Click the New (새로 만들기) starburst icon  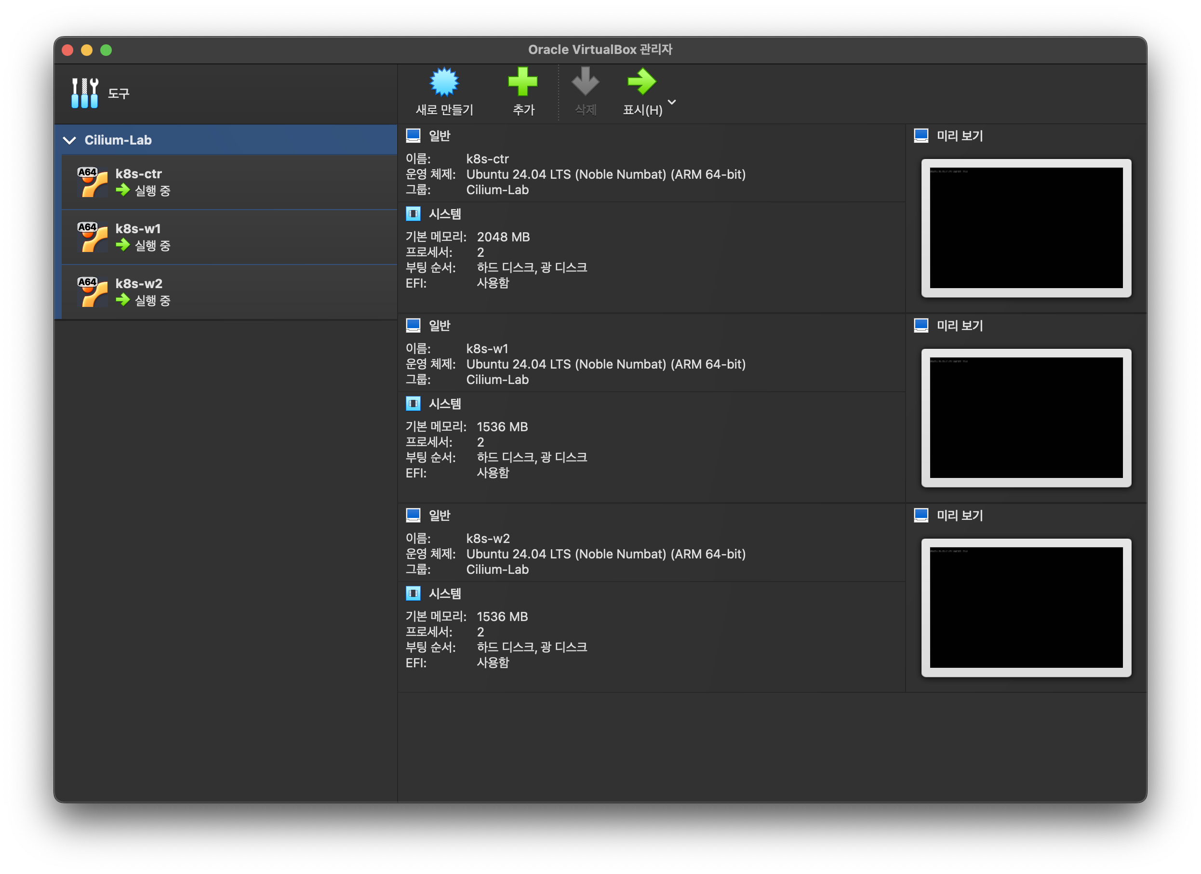(444, 82)
